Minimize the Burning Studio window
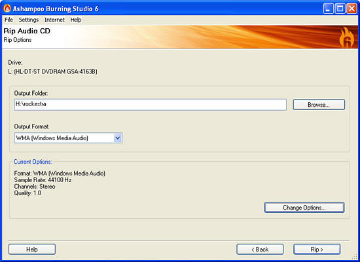 329,9
